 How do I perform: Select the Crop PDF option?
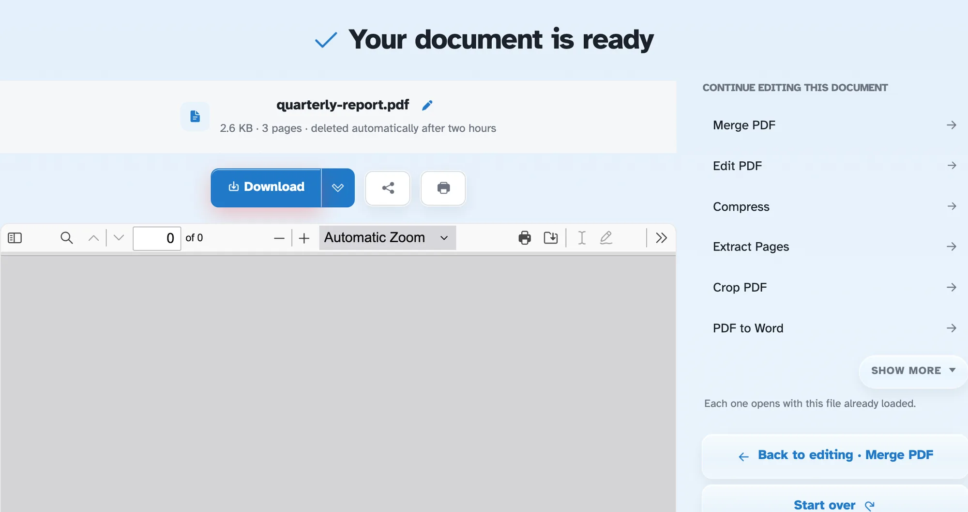[x=834, y=288]
